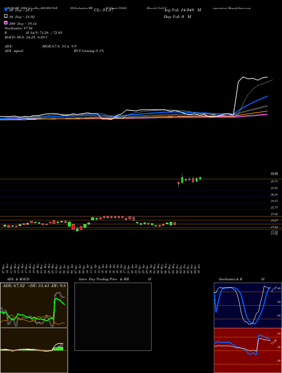Click the RSI 14/5 '71.26 / 72.83' value
The image size is (282, 373).
(x=51, y=33)
